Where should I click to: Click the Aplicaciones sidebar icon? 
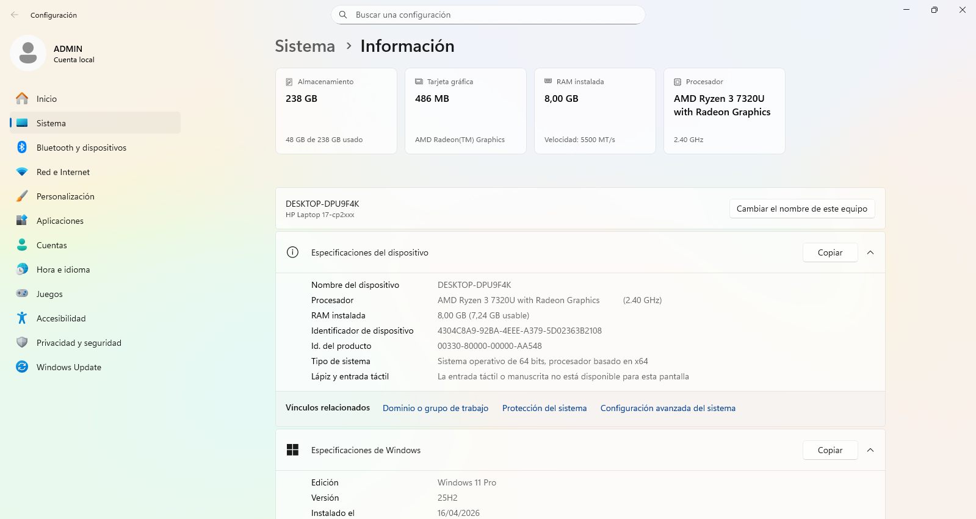point(22,221)
